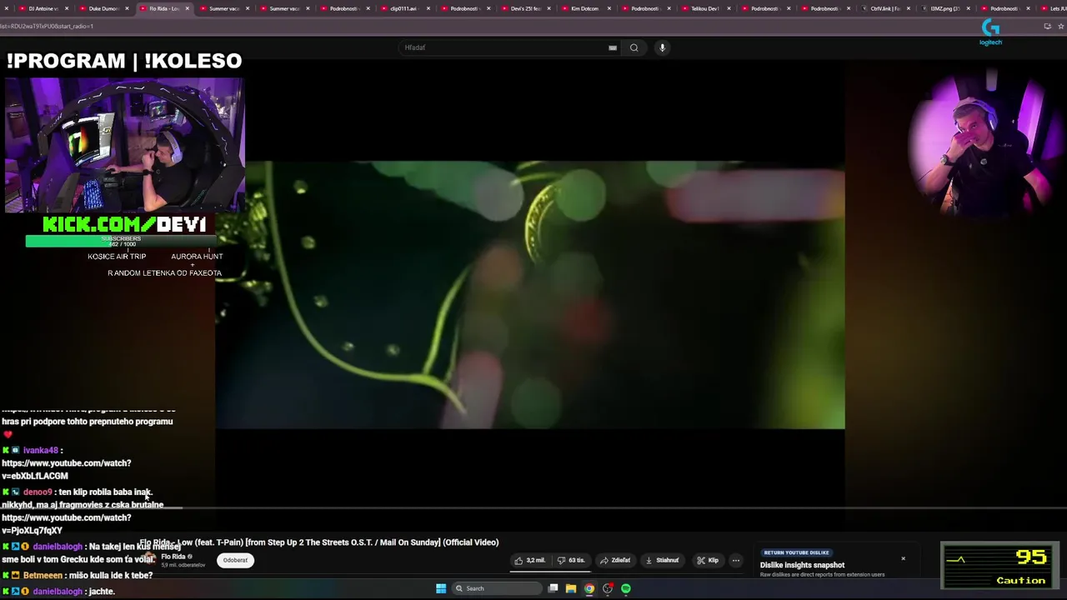Open Task View from the taskbar
The height and width of the screenshot is (600, 1067).
coord(553,588)
